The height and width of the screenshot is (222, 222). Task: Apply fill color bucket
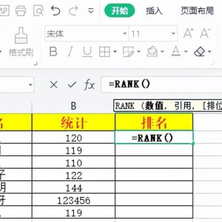click(x=152, y=52)
